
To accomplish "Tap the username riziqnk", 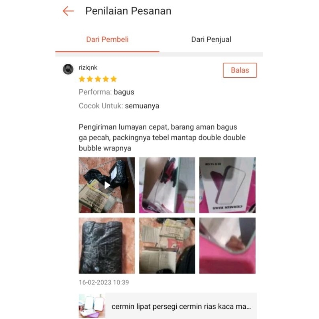I will [x=88, y=67].
